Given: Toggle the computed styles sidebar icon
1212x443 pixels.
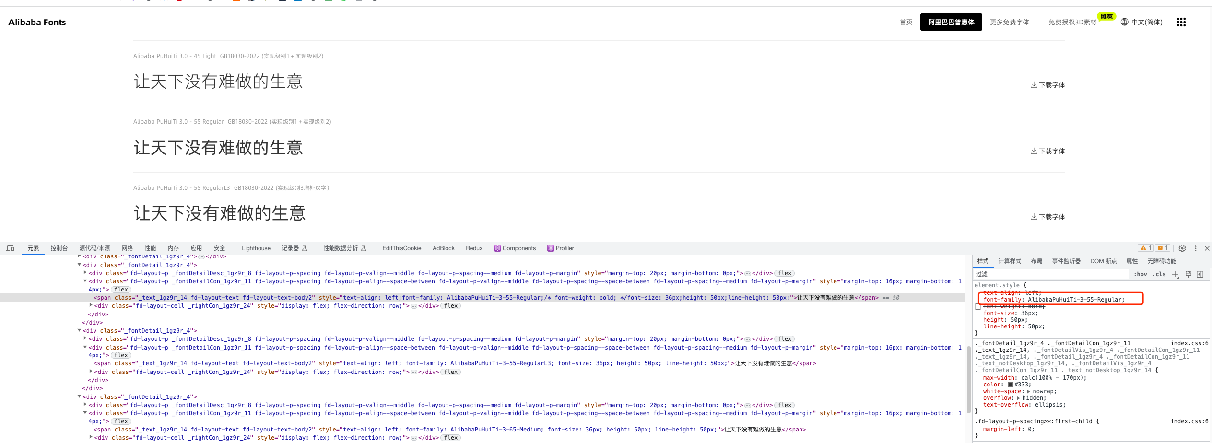Looking at the screenshot, I should tap(1200, 274).
